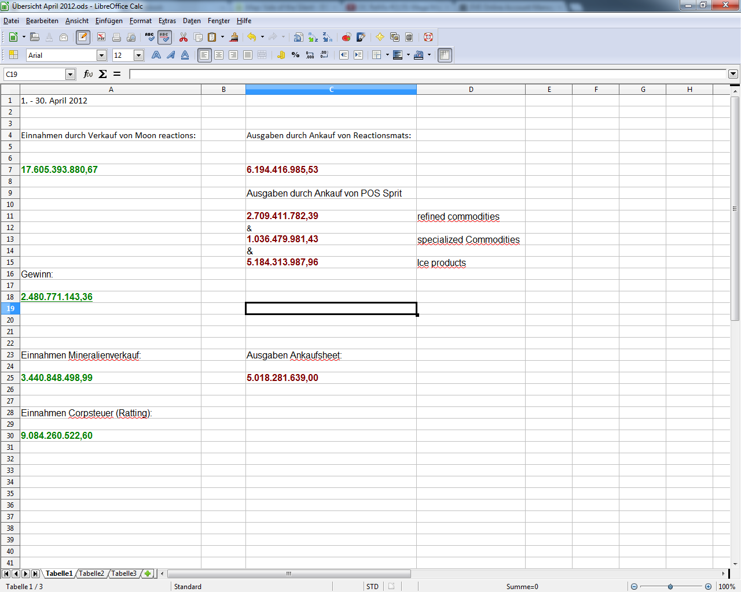Open the Undo history dropdown arrow
Viewport: 741px width, 592px height.
coord(262,37)
